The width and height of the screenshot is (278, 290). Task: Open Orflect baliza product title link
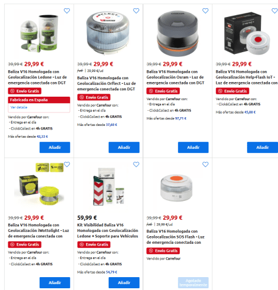[107, 83]
